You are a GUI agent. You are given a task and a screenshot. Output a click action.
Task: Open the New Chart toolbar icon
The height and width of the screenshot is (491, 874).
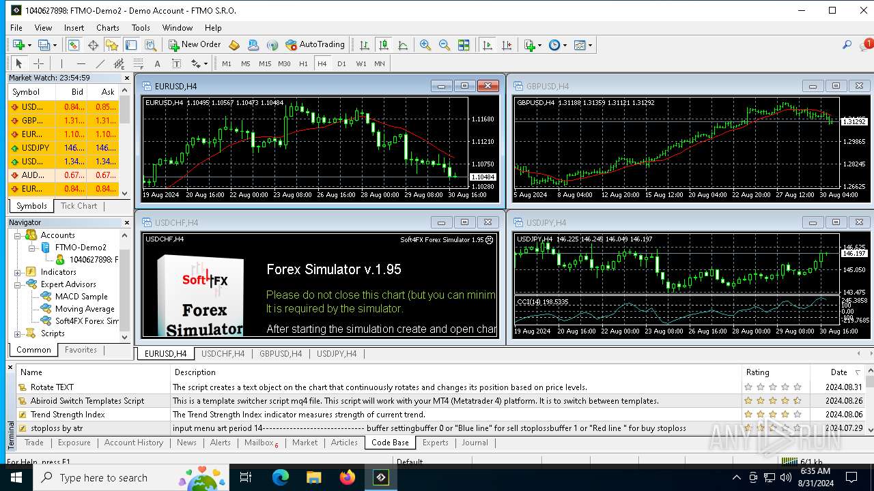tap(18, 45)
